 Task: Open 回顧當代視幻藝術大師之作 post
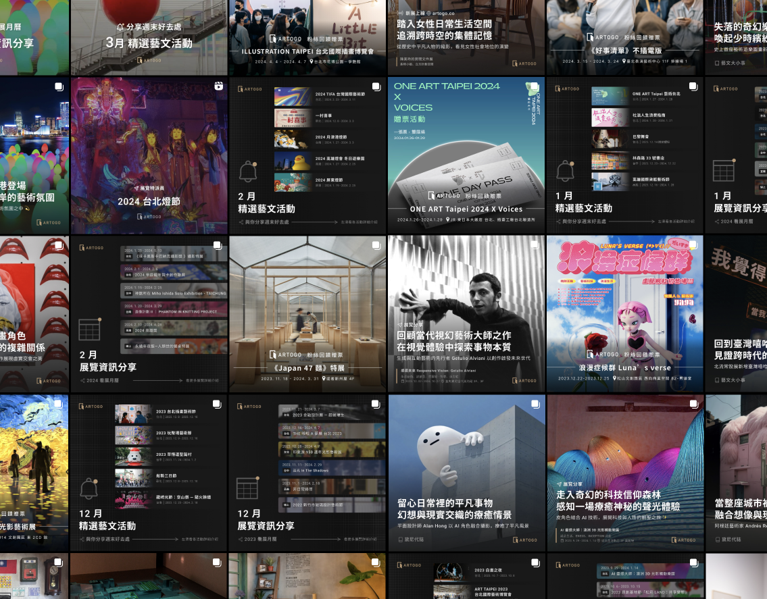pyautogui.click(x=466, y=314)
